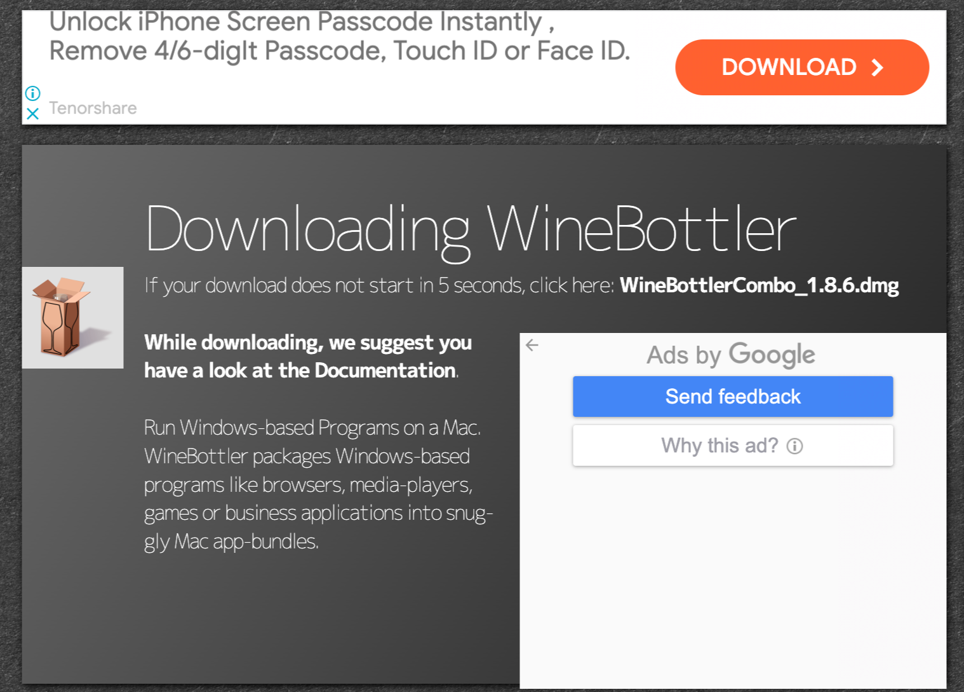Open the Documentation link
The width and height of the screenshot is (964, 692).
[x=385, y=370]
